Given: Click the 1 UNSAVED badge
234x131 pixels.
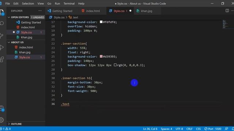Looking at the screenshot, I should tap(38, 17).
